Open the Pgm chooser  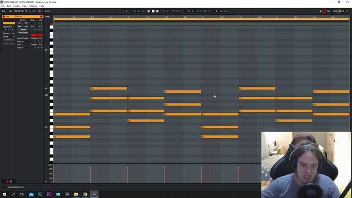pos(23,48)
